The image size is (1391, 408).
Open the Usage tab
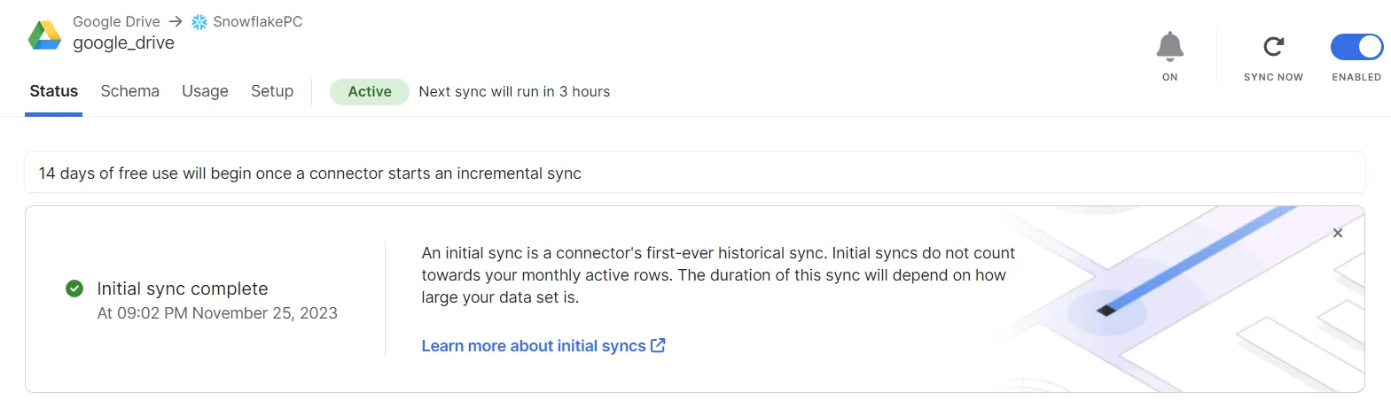(x=205, y=91)
